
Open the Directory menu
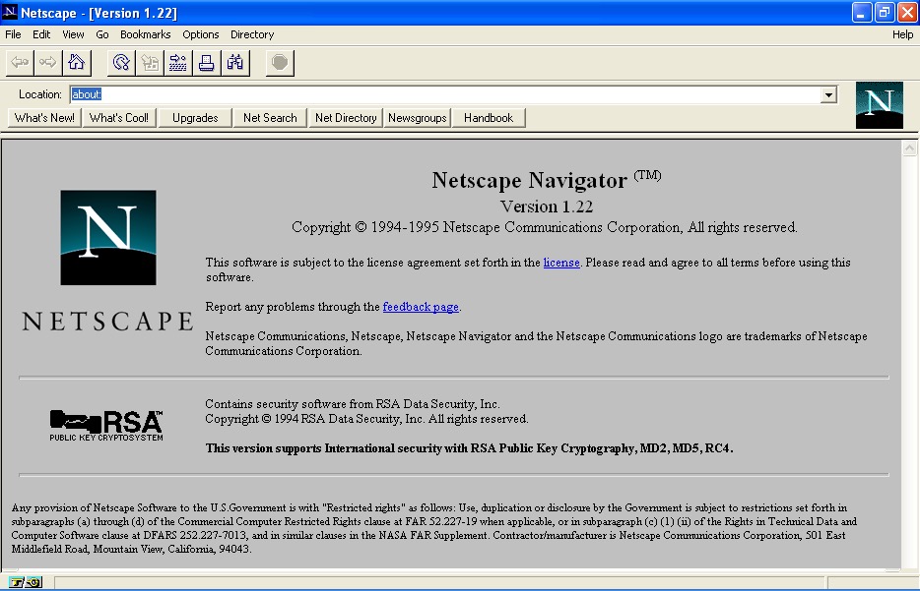tap(252, 34)
